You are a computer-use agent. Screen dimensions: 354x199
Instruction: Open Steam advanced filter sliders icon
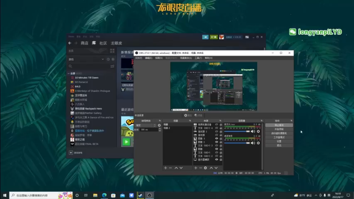point(112,66)
